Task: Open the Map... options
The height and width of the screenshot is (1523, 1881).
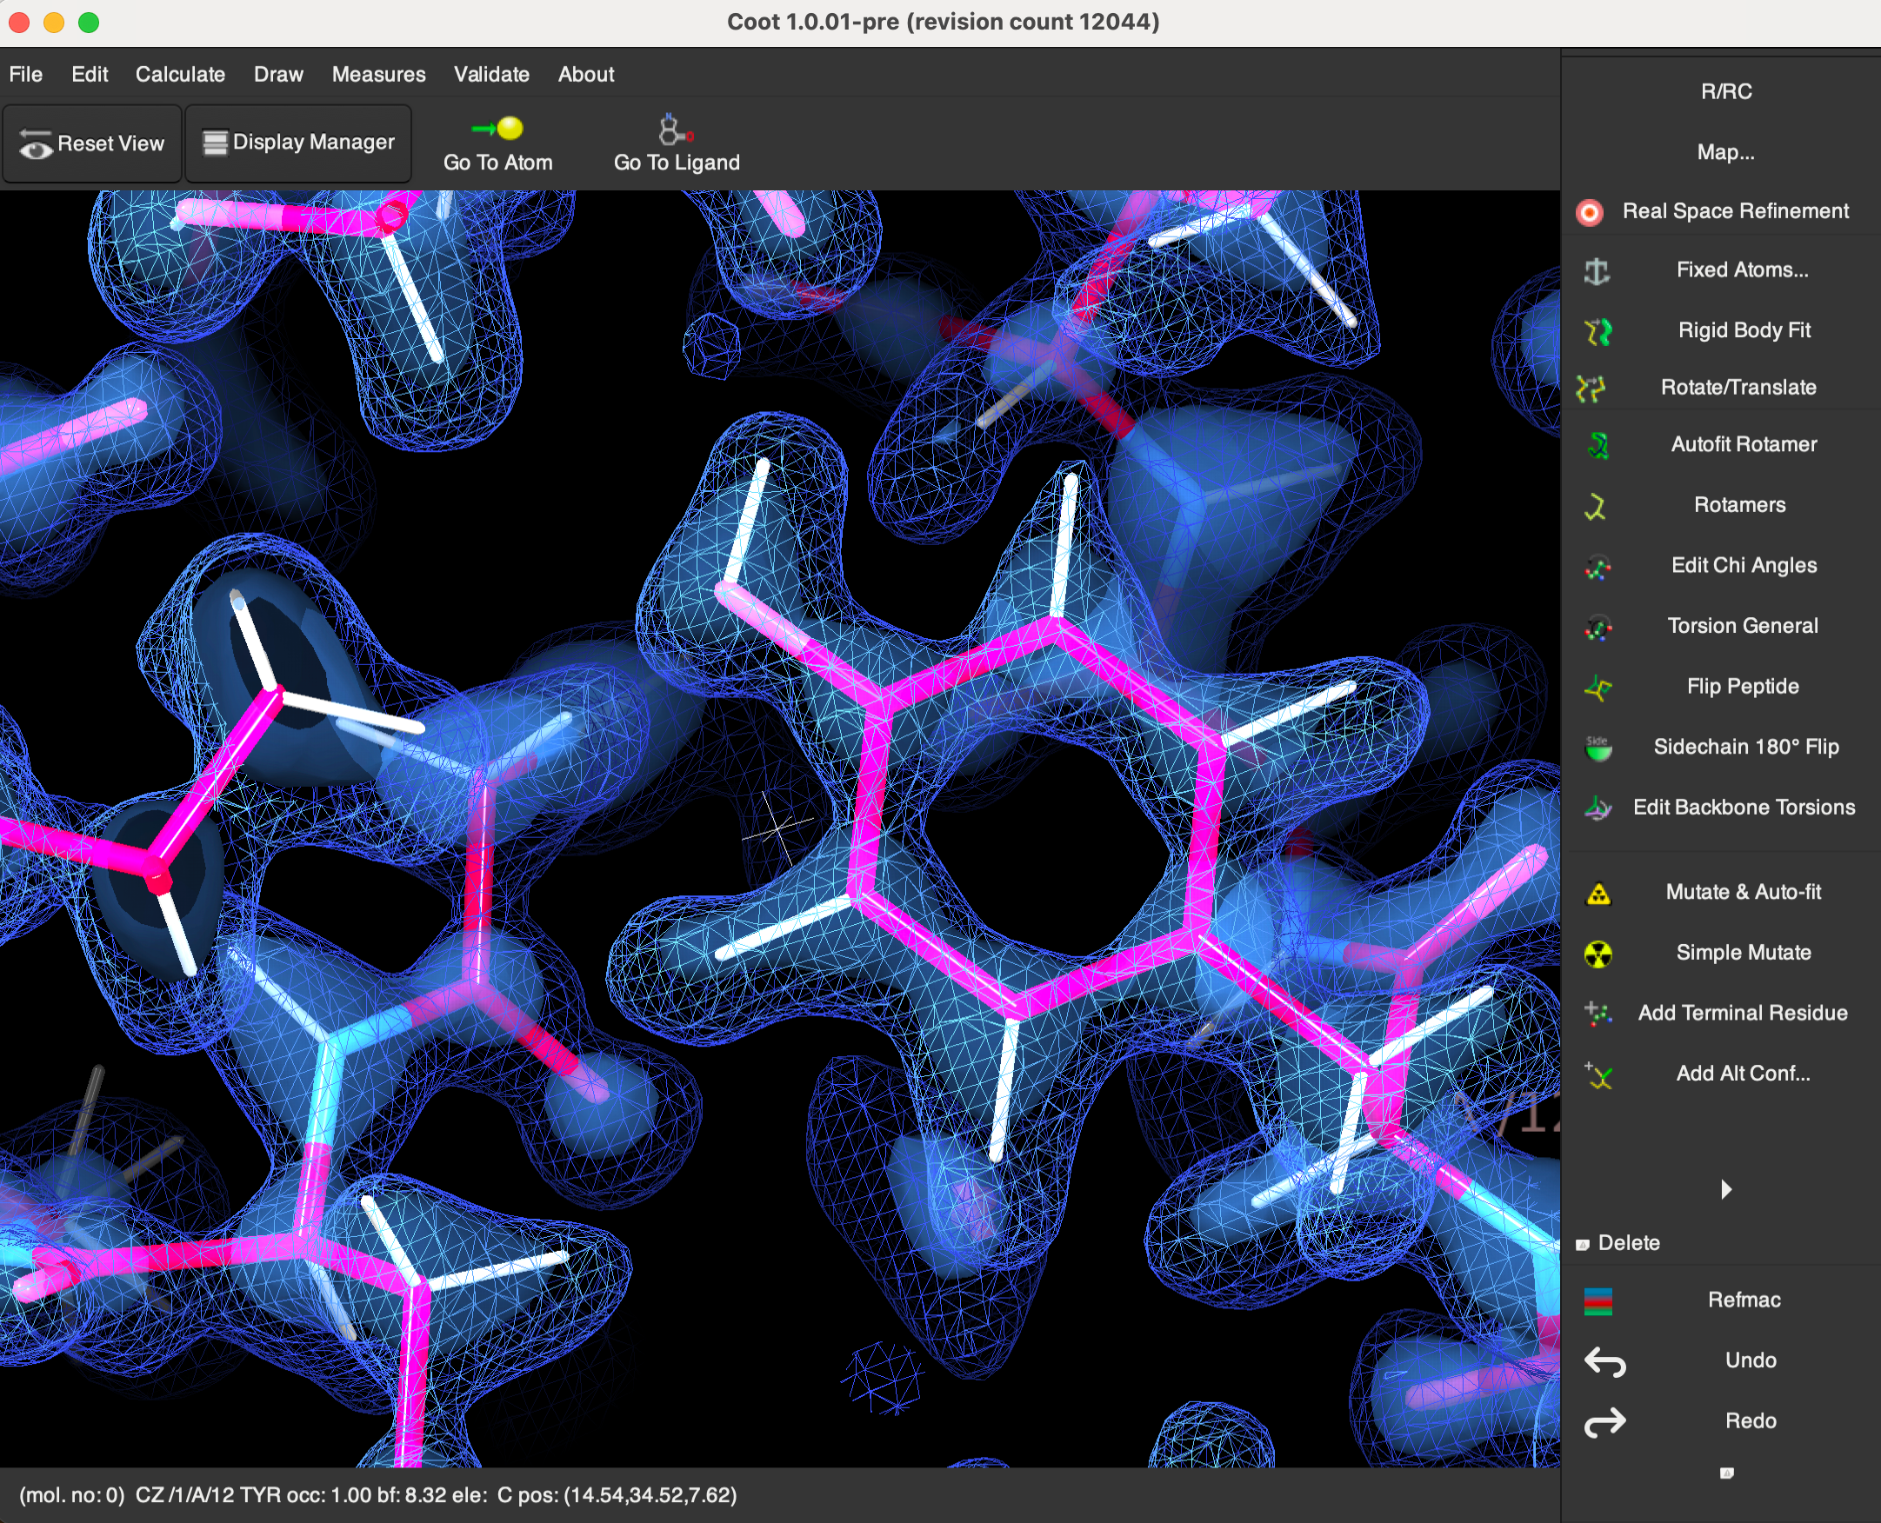Action: point(1724,152)
